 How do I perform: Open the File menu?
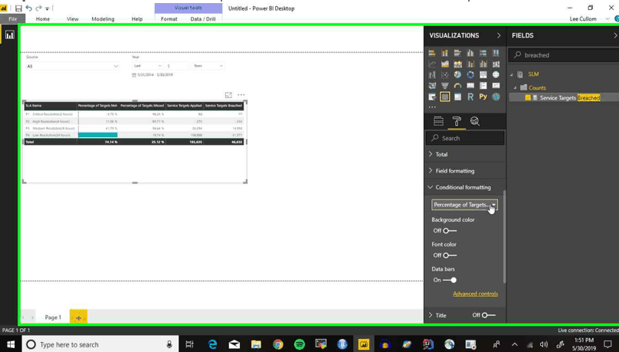[x=12, y=19]
